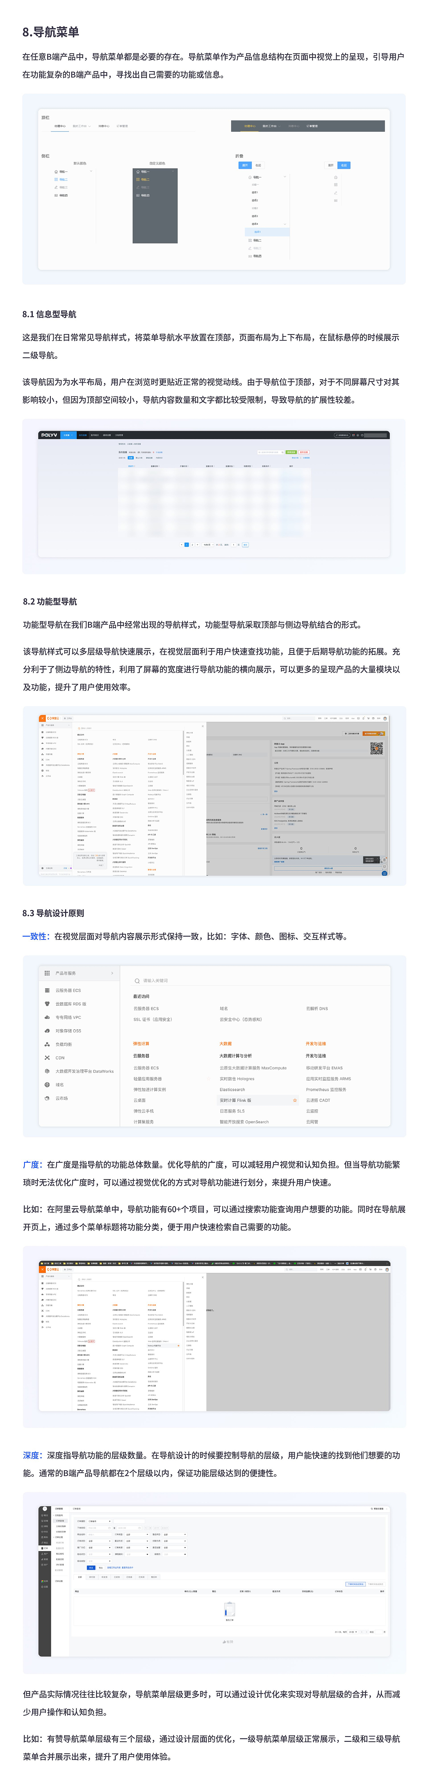This screenshot has width=428, height=1788.
Task: Open 应用实时监控服务 ARMS link
Action: [x=328, y=1079]
